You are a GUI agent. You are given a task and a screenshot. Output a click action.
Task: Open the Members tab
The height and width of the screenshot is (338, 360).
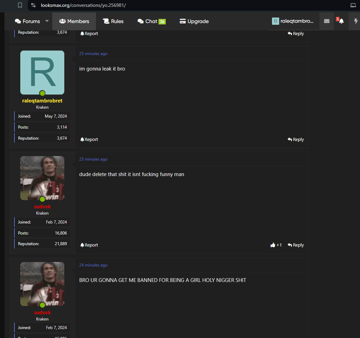pyautogui.click(x=74, y=21)
